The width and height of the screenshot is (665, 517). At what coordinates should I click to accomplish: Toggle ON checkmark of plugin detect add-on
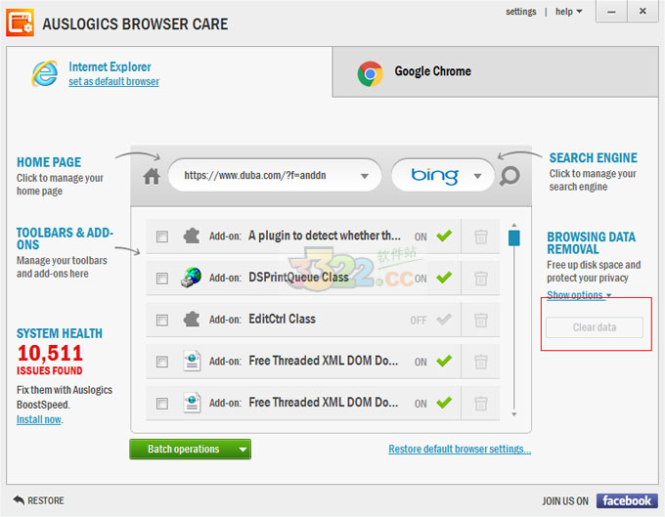pyautogui.click(x=444, y=236)
